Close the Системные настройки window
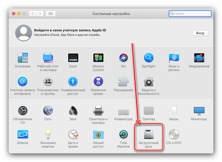Image resolution: width=222 pixels, height=162 pixels. click(x=14, y=14)
